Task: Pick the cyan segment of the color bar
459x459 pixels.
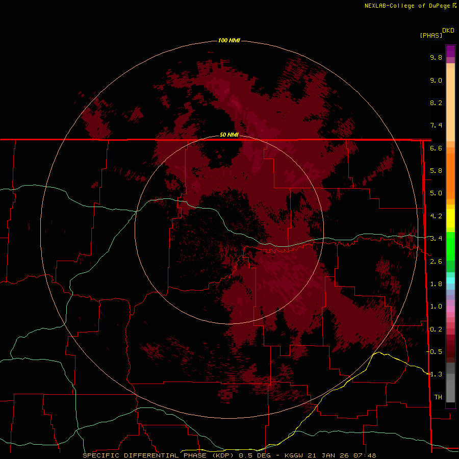Action: pyautogui.click(x=450, y=280)
